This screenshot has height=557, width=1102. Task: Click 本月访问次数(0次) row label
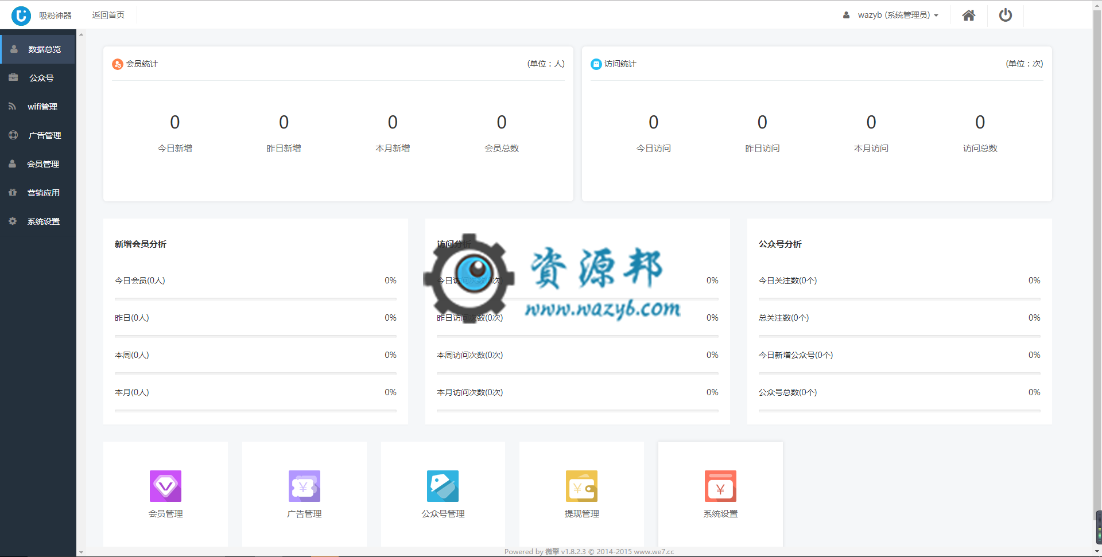pyautogui.click(x=470, y=392)
